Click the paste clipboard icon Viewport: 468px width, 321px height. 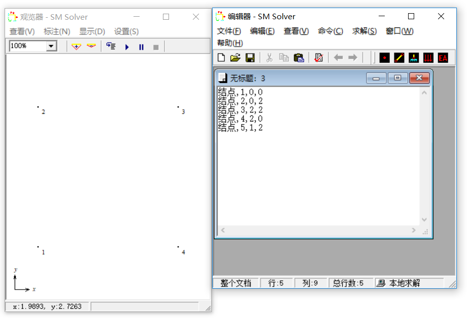pos(298,58)
